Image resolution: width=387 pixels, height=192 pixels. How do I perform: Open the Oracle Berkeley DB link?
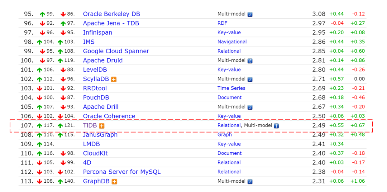pyautogui.click(x=111, y=14)
